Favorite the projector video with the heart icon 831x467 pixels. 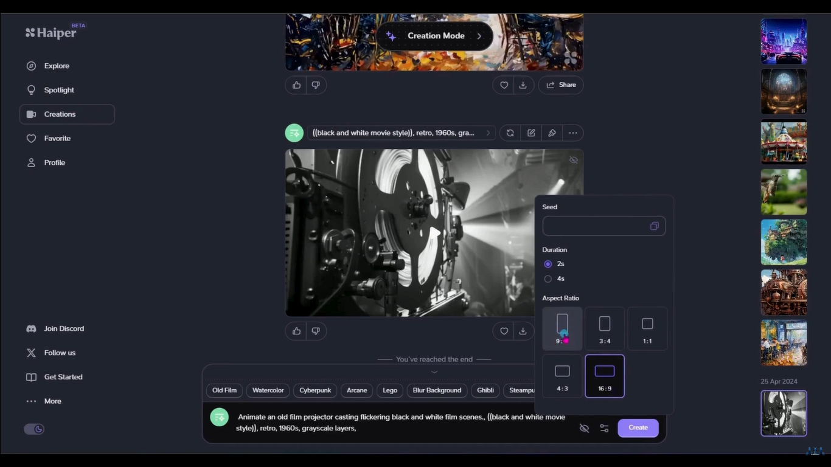[504, 331]
